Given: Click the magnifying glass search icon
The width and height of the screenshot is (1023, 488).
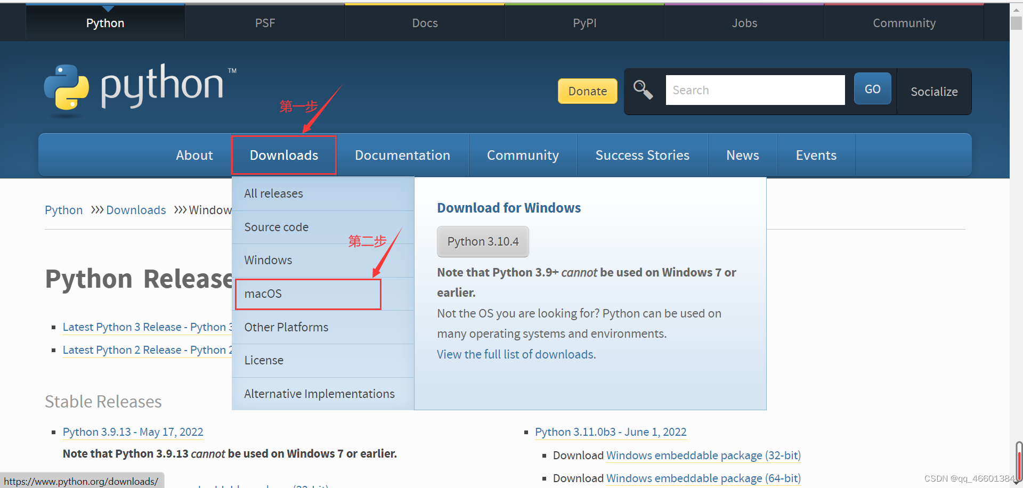Looking at the screenshot, I should coord(643,90).
